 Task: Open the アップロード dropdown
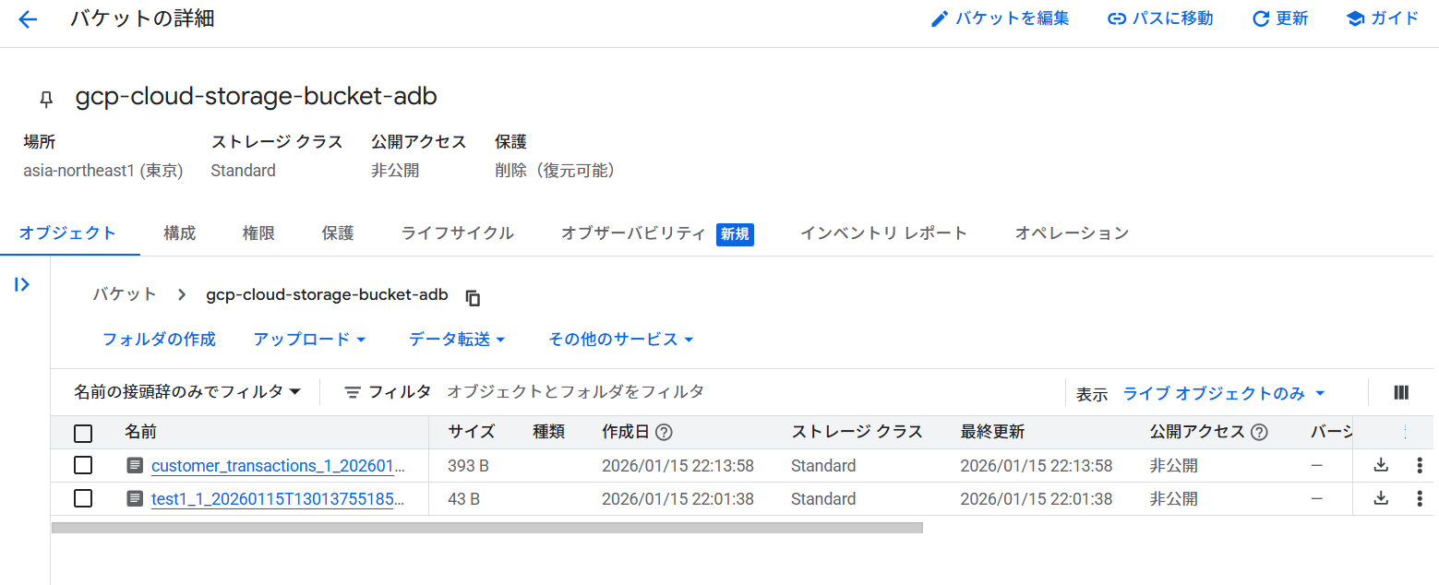pyautogui.click(x=310, y=340)
